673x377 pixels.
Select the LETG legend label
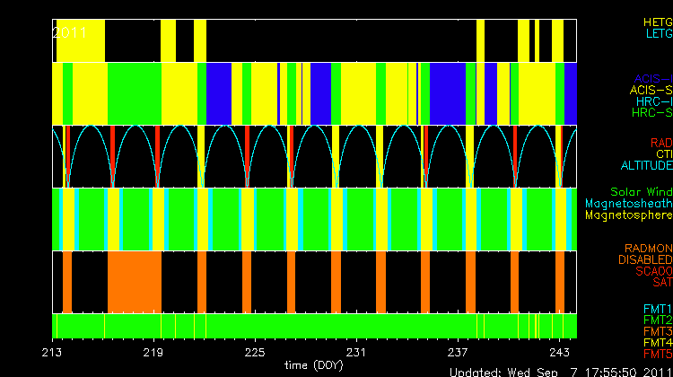(x=657, y=33)
